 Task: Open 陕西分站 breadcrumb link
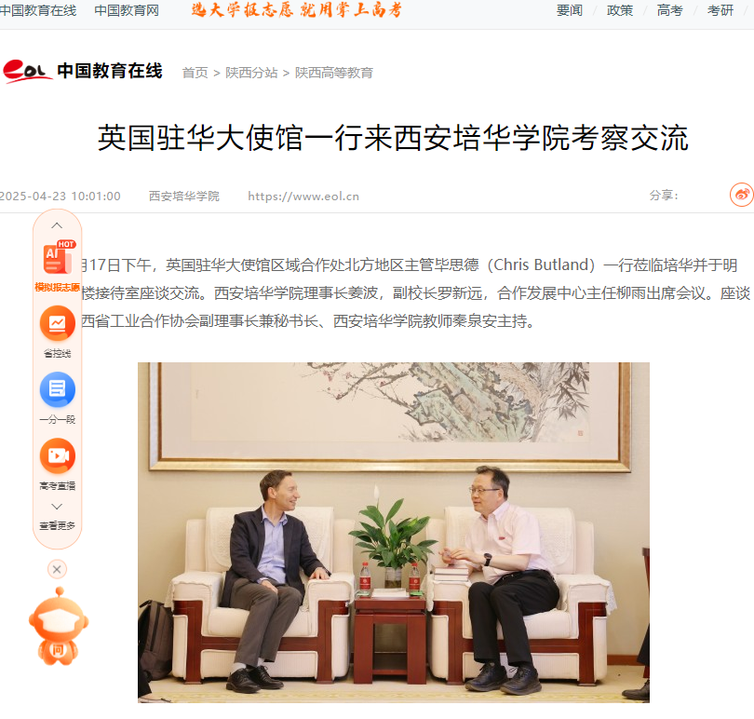click(x=251, y=73)
